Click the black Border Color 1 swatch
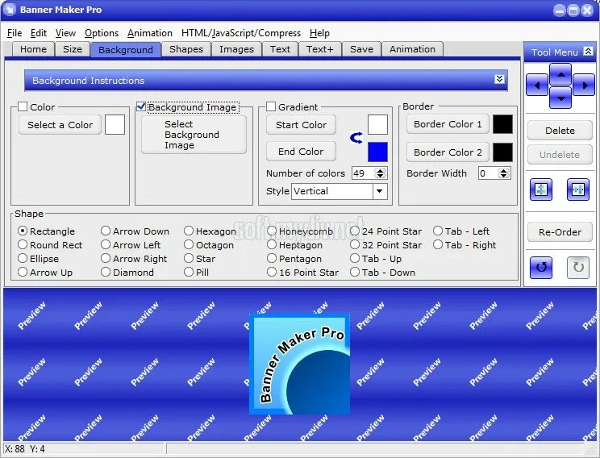The height and width of the screenshot is (458, 600). tap(502, 124)
